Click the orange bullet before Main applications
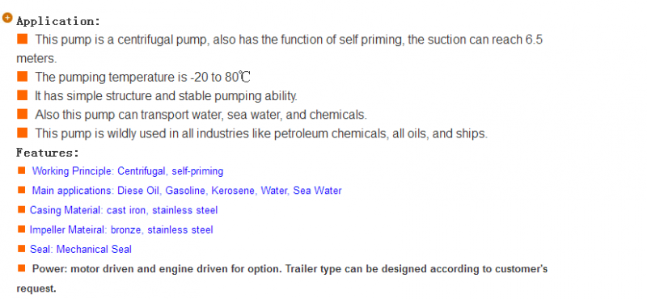 pyautogui.click(x=22, y=190)
